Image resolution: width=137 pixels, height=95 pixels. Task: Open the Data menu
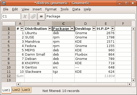tap(76, 9)
